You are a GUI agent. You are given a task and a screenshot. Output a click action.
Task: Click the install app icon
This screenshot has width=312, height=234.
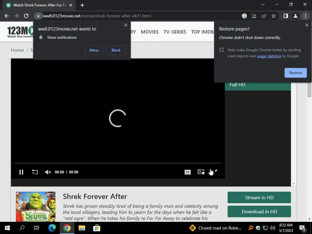(254, 16)
